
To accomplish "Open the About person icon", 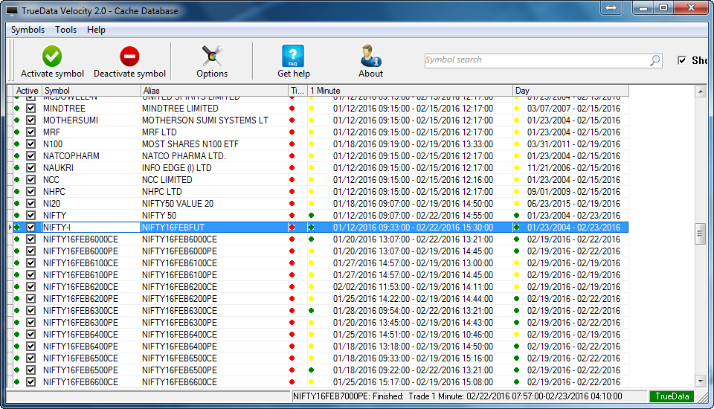I will point(370,56).
